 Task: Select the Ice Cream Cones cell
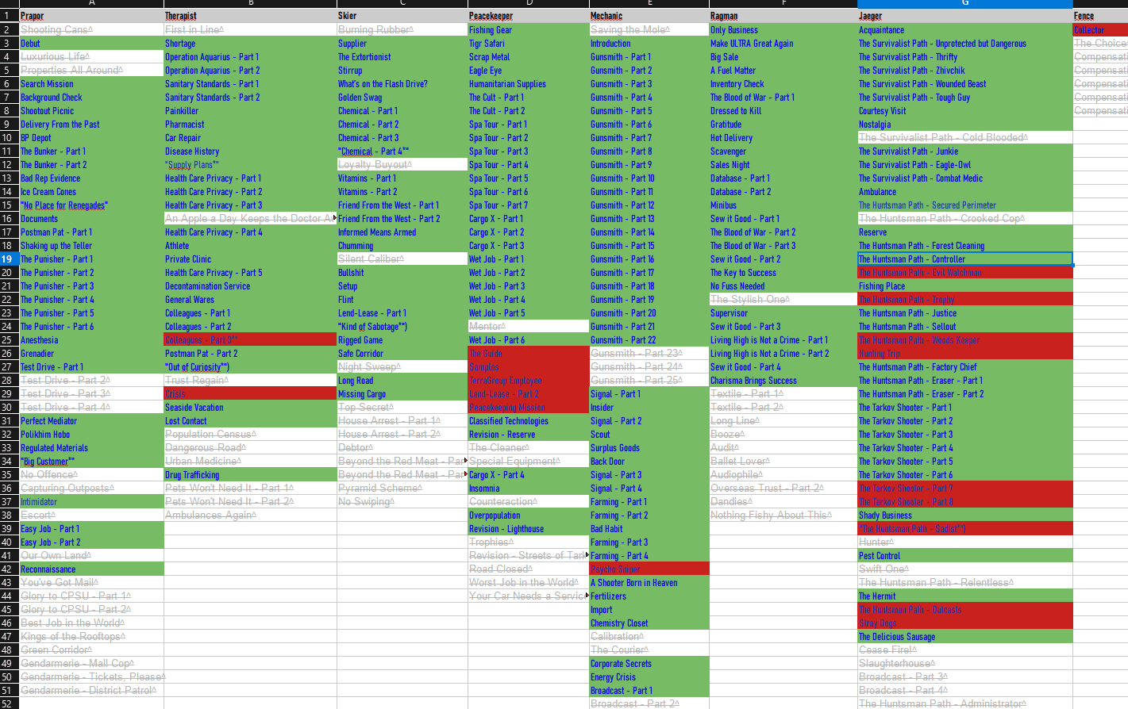(91, 192)
